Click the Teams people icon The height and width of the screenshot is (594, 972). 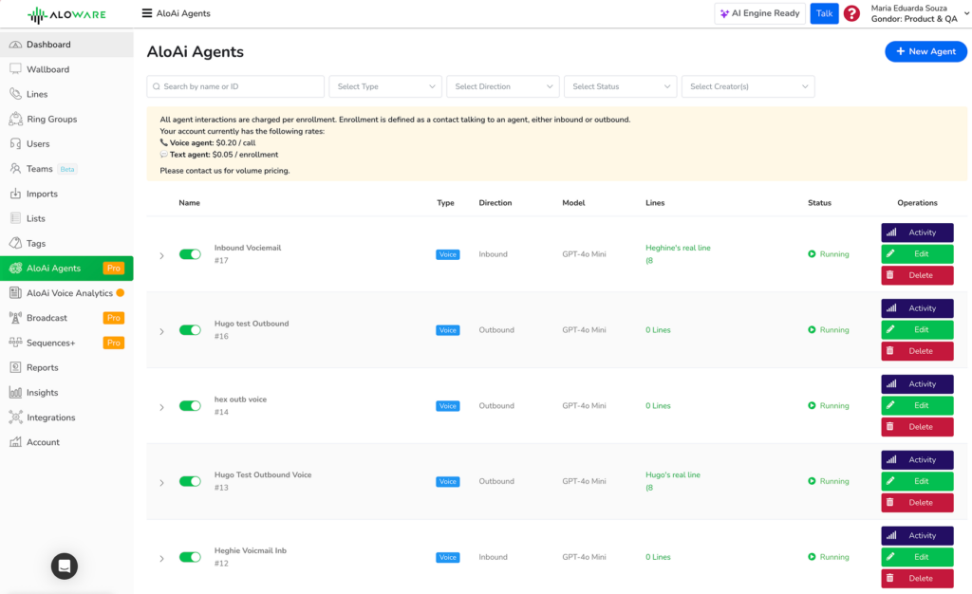point(15,169)
